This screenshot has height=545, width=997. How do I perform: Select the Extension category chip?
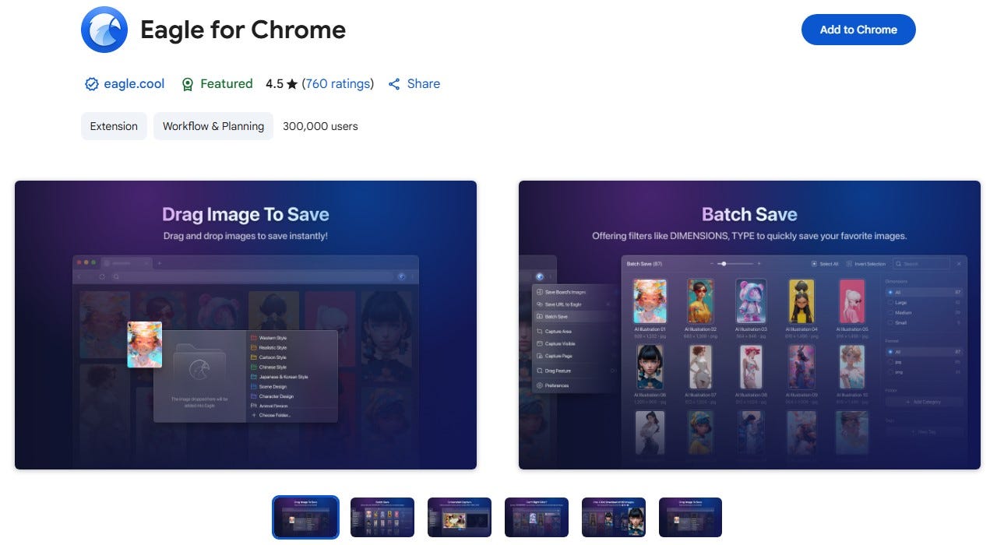tap(114, 126)
